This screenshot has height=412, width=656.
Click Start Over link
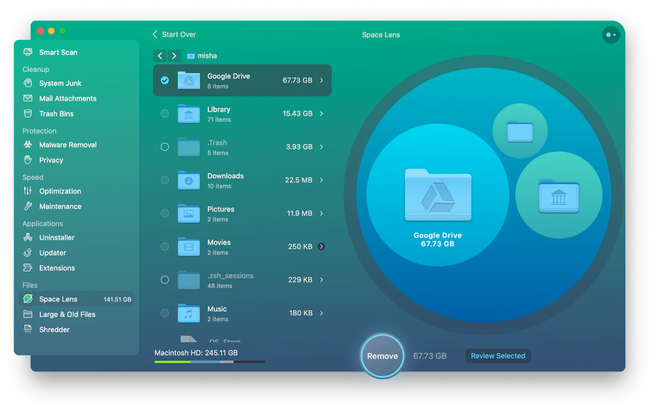click(x=174, y=34)
